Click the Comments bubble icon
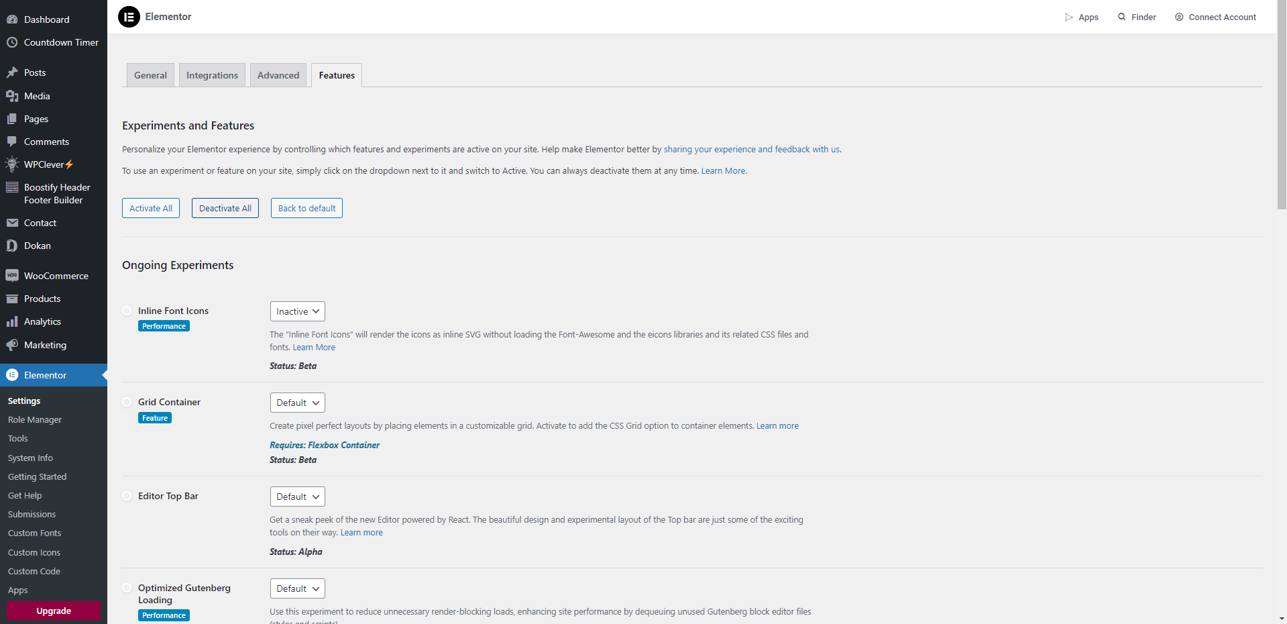Screen dimensions: 1287x624 click(x=12, y=142)
